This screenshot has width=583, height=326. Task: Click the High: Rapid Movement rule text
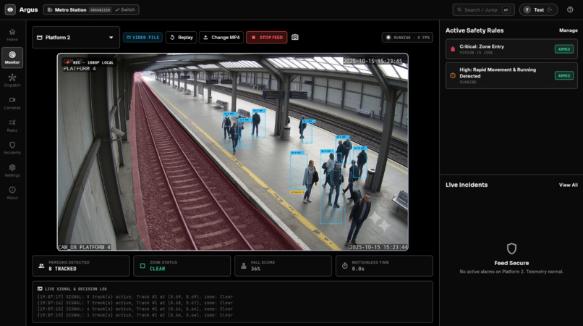point(498,72)
